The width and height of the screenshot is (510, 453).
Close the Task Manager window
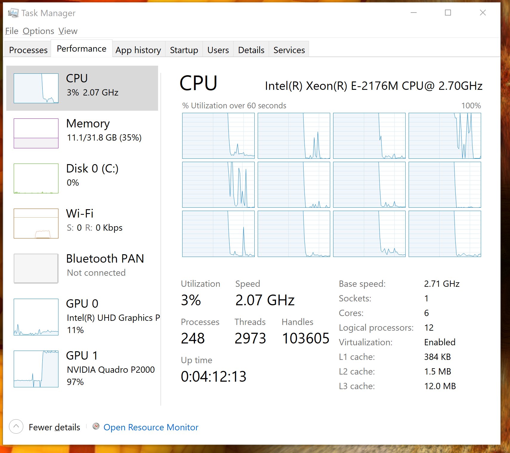click(x=483, y=13)
